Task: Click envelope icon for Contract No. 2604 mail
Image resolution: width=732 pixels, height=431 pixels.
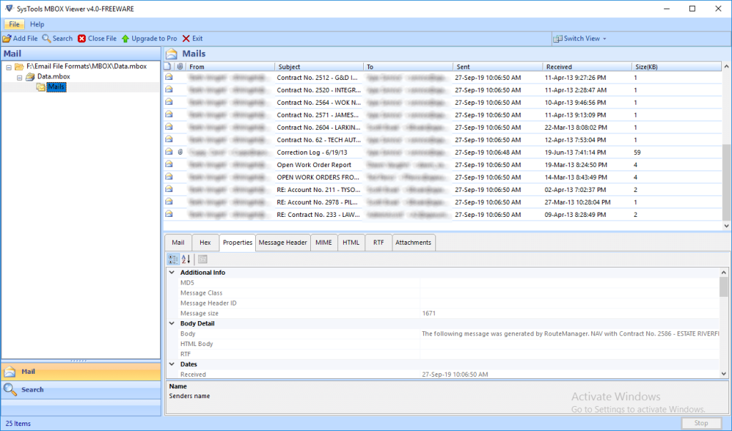Action: (169, 127)
